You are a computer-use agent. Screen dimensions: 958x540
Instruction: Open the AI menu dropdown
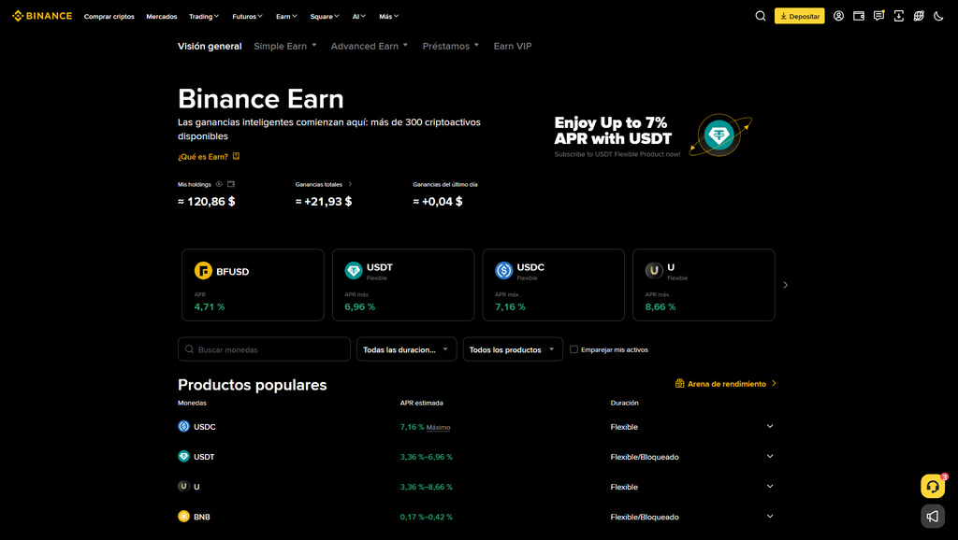pos(359,17)
